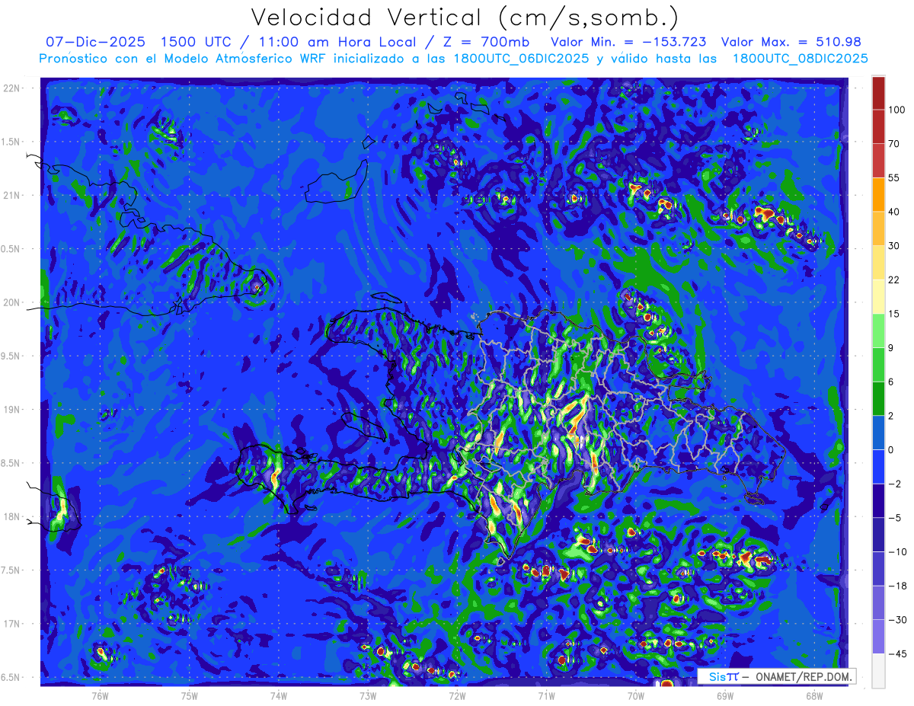Click the legend swatch between -10 and -18
This screenshot has height=706, width=914.
(878, 569)
